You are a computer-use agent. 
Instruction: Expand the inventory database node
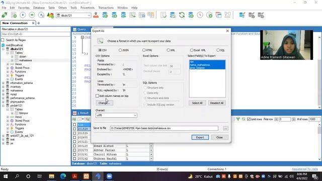click(x=4, y=87)
